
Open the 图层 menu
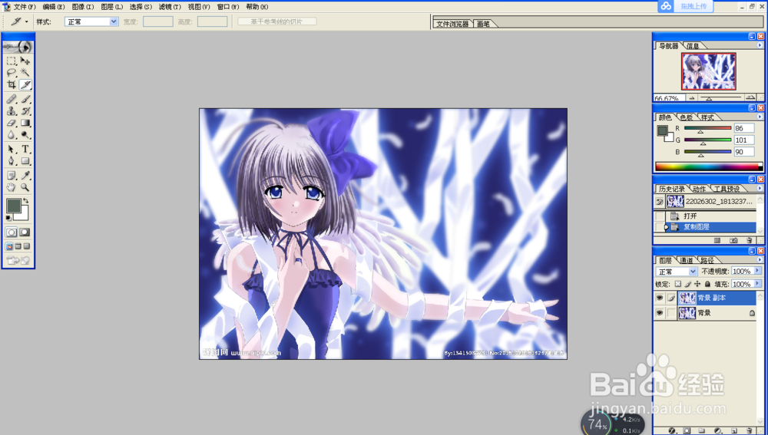point(111,7)
